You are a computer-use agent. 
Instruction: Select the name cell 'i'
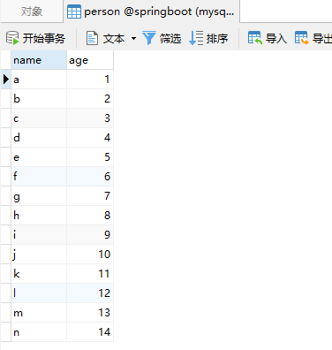tap(39, 235)
